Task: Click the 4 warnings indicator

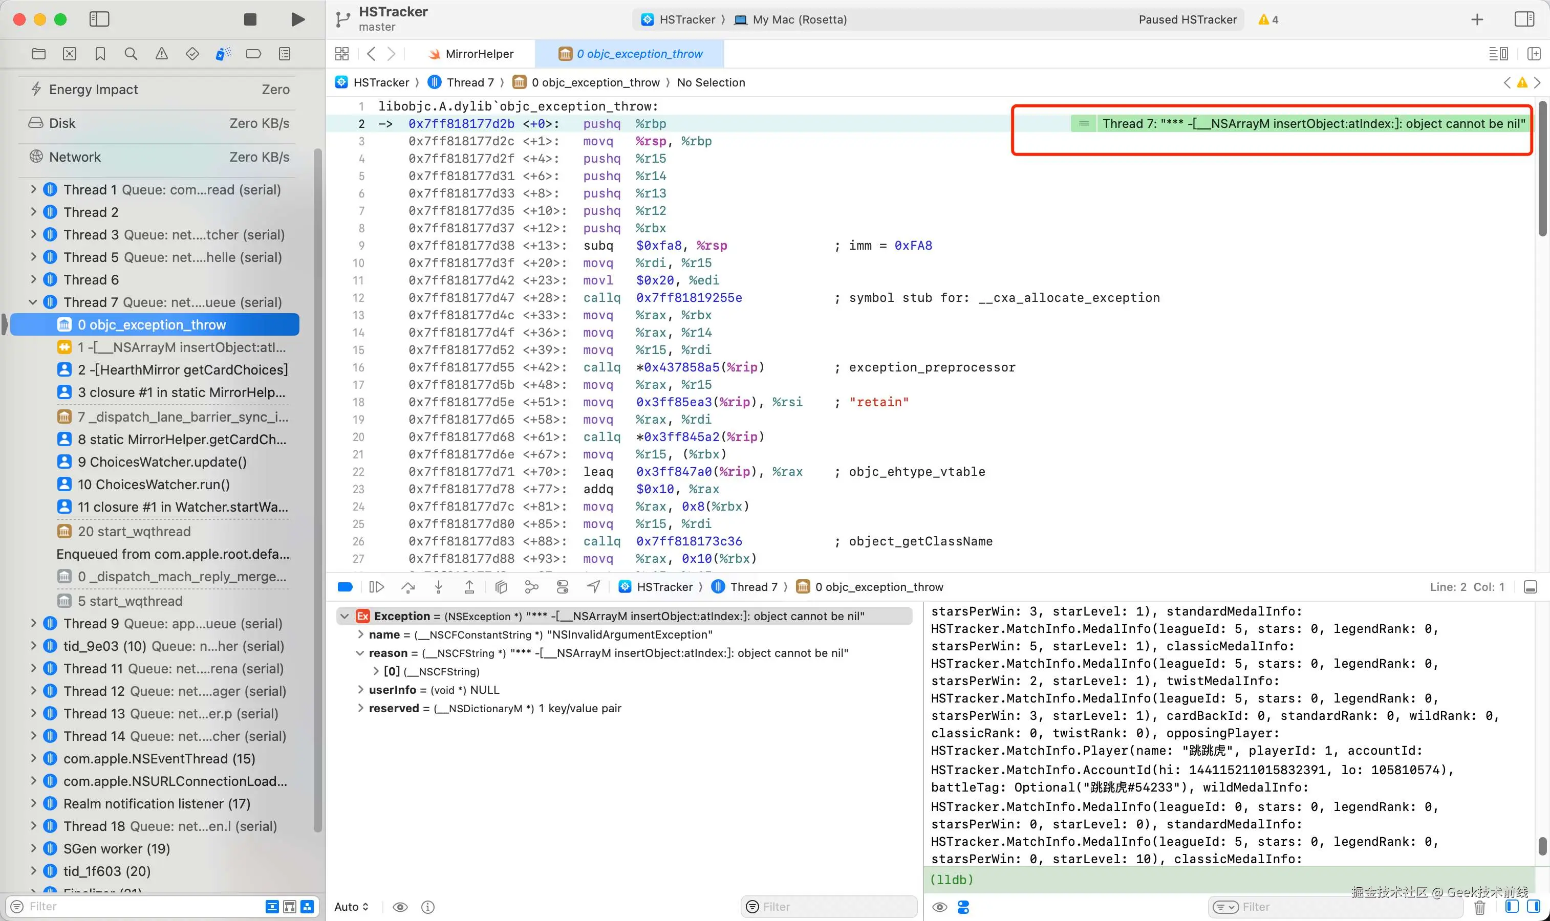Action: 1268,19
